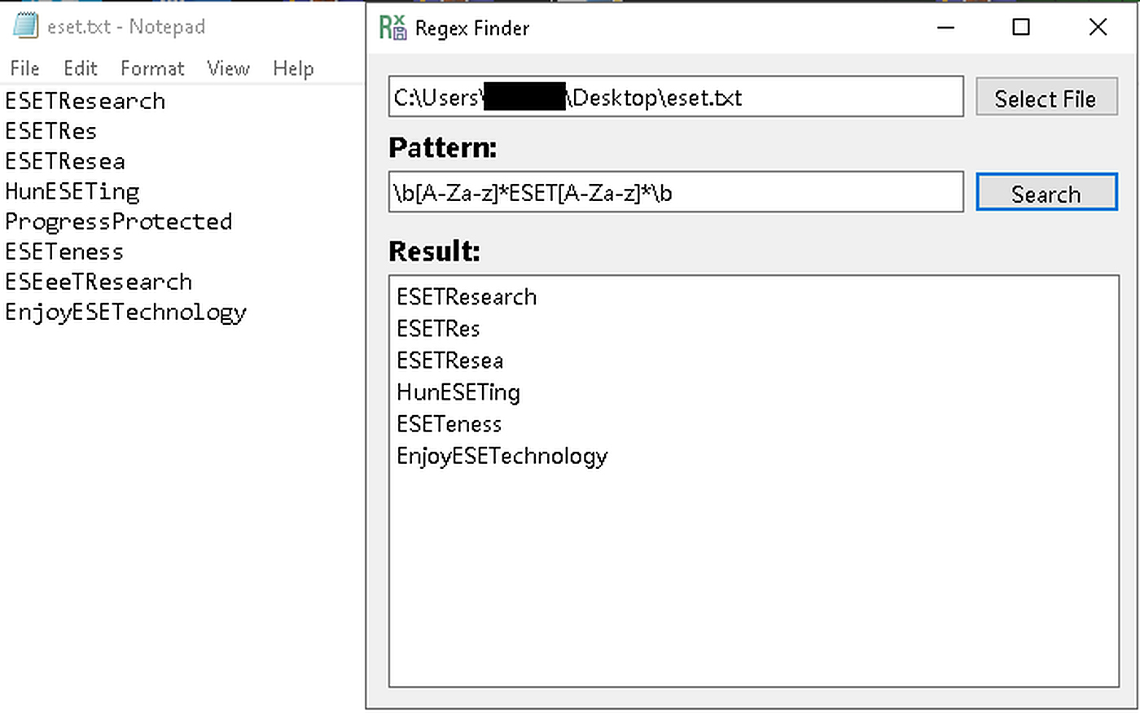
Task: Click the Notepad icon in title bar
Action: tap(25, 26)
